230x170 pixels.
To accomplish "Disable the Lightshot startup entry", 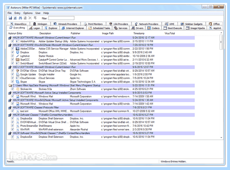I will [x=13, y=56].
